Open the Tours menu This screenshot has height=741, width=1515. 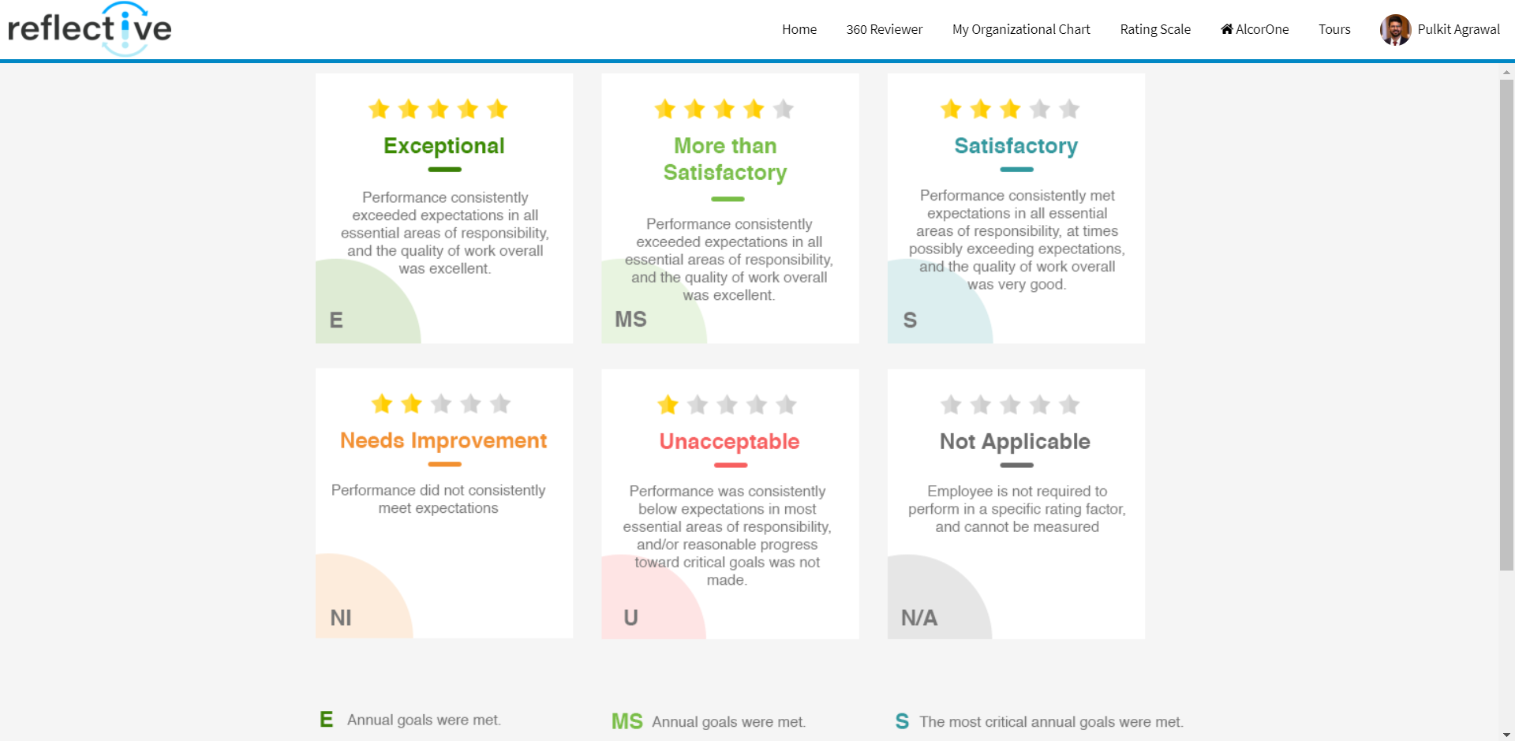(x=1334, y=30)
